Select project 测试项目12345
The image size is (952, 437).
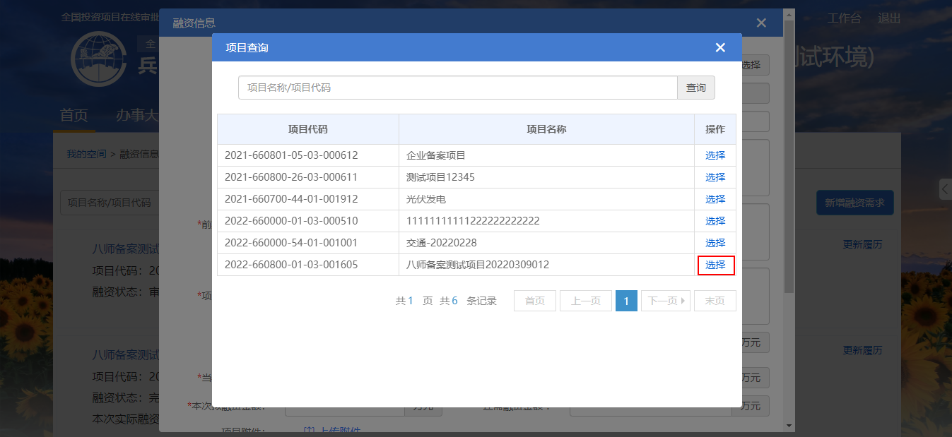pyautogui.click(x=715, y=177)
